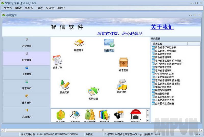Click the 单机版 status bar entry
Screen dimensions: 204x137
89,134
